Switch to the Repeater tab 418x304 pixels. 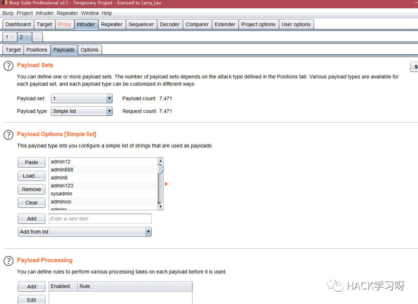112,24
